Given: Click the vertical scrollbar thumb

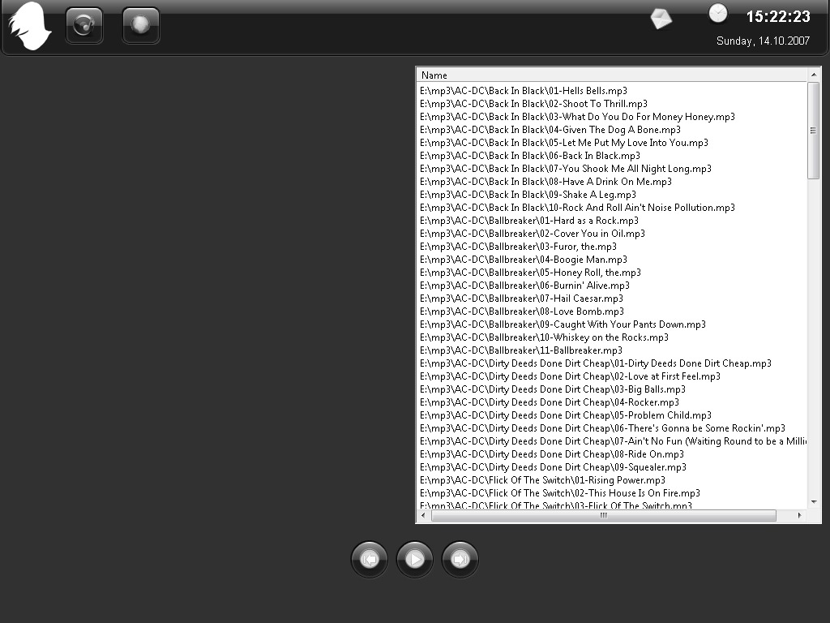Looking at the screenshot, I should click(x=814, y=131).
